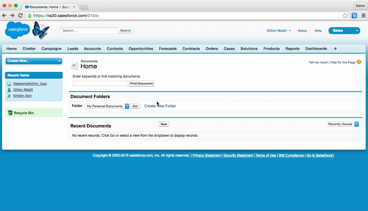
Task: Click the Help for this Page orange icon
Action: [x=359, y=62]
